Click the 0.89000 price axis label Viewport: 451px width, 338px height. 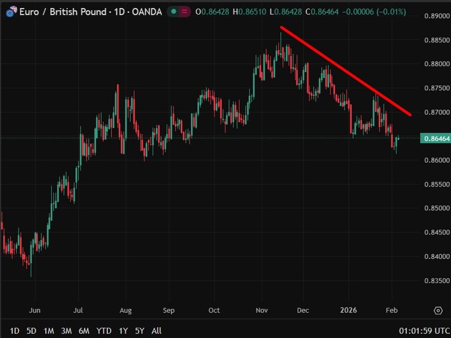[x=436, y=16]
